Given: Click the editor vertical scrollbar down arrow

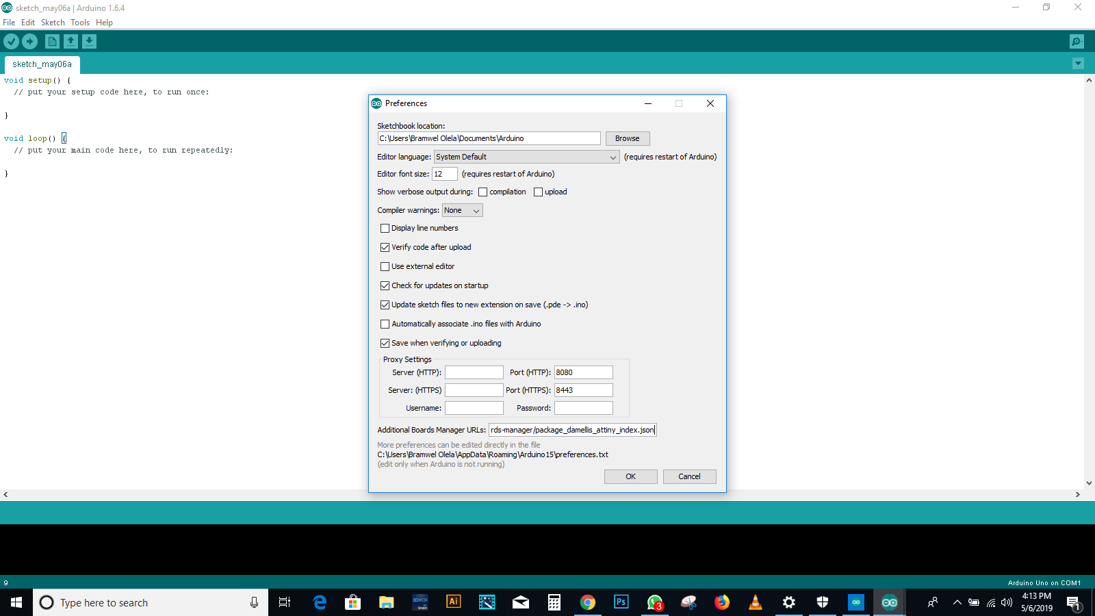Looking at the screenshot, I should (1089, 483).
